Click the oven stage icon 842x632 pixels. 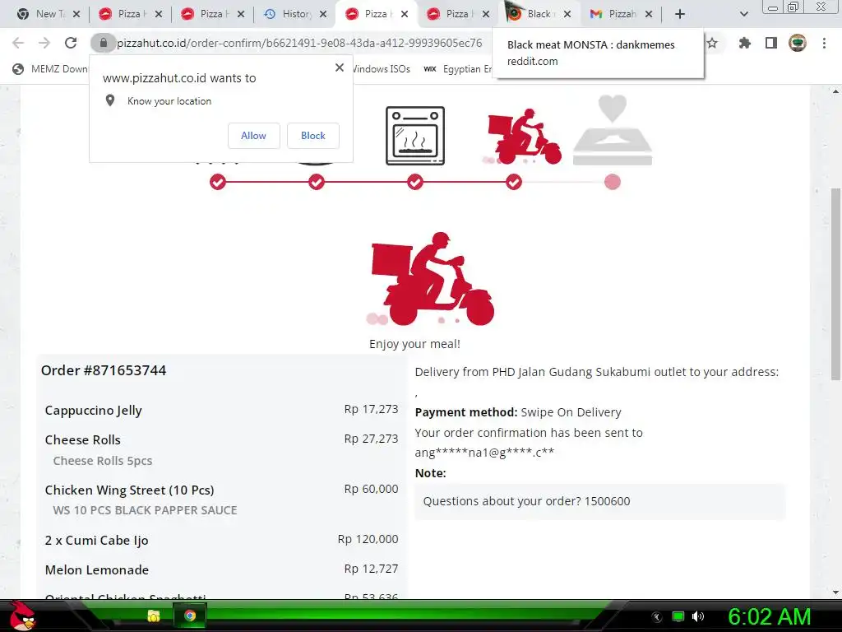(415, 136)
